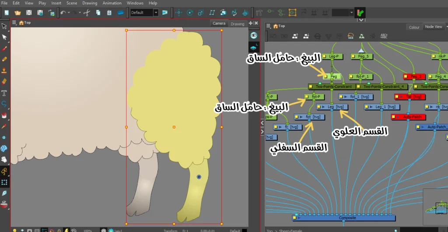
Task: Toggle the eye render preview button in Camera view
Action: pyautogui.click(x=254, y=35)
